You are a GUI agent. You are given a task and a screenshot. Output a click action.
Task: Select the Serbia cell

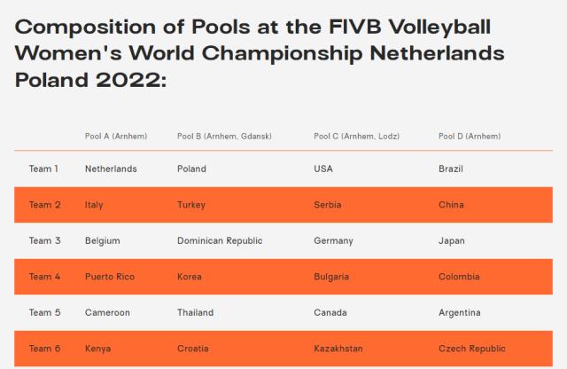pos(328,205)
